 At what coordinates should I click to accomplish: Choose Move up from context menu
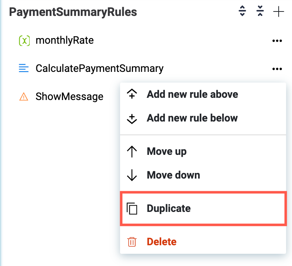coord(166,152)
